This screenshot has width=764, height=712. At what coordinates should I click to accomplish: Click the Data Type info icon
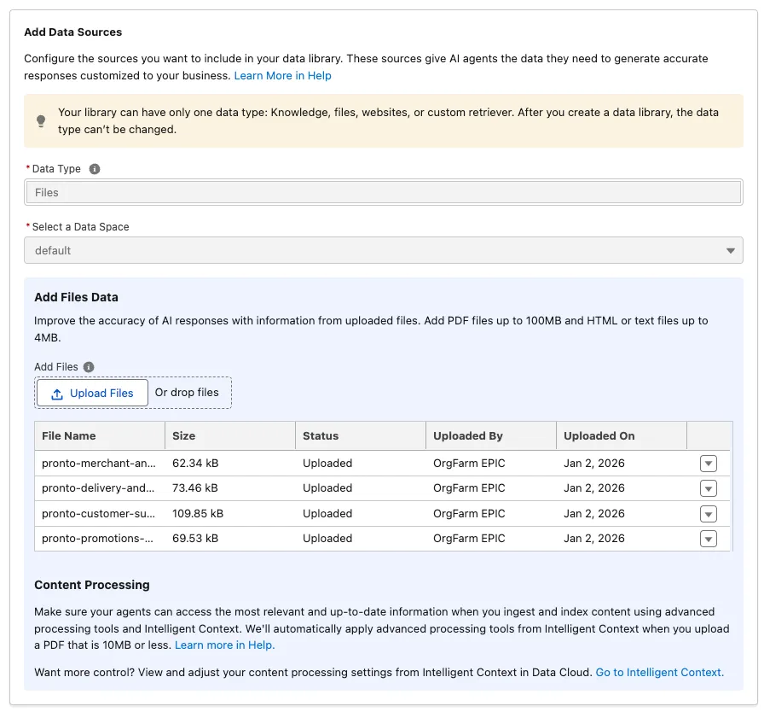pyautogui.click(x=95, y=169)
